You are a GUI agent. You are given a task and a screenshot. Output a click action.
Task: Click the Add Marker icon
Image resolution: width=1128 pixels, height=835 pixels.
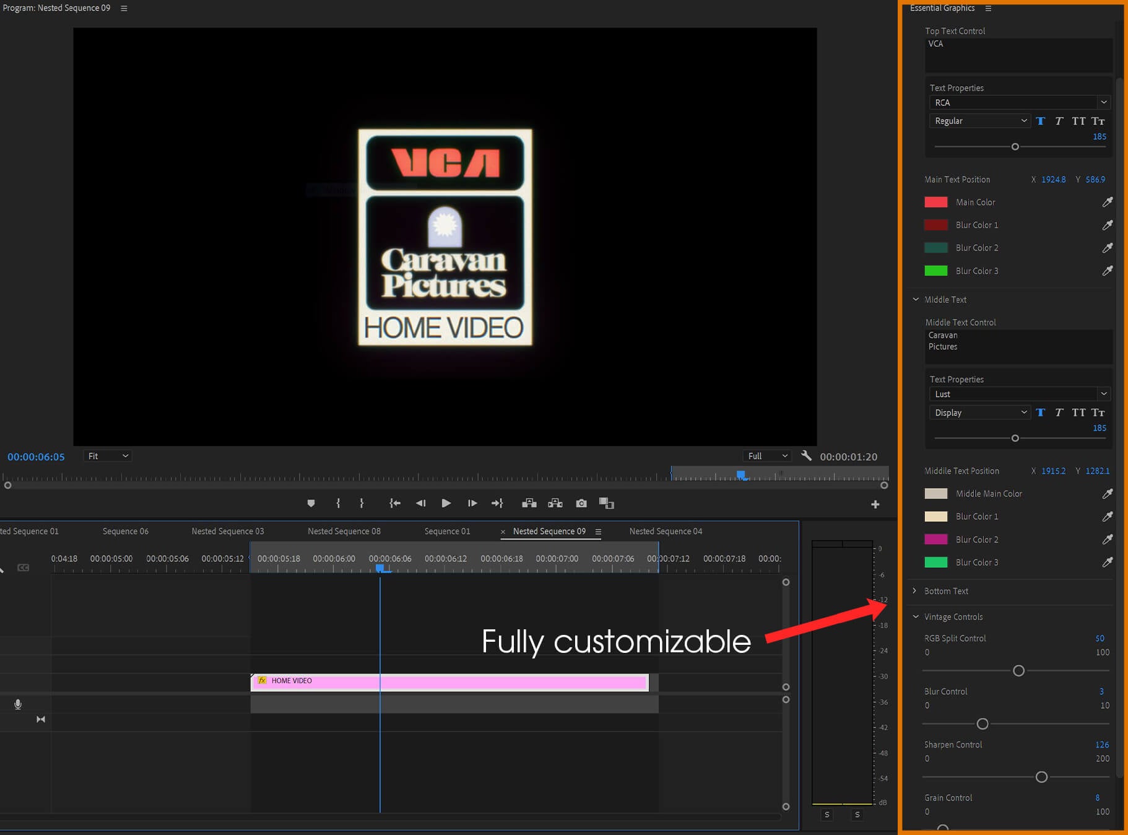[x=311, y=503]
